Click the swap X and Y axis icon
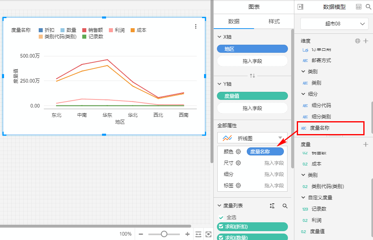Screen dimensions: 373x240 [x=252, y=75]
